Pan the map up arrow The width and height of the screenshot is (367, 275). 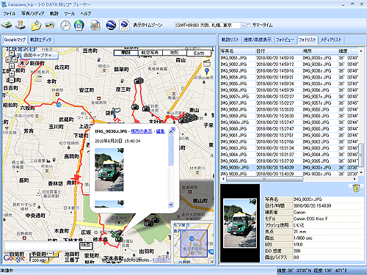click(12, 53)
